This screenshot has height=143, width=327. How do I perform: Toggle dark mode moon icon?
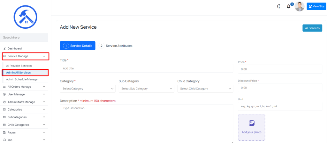279,6
